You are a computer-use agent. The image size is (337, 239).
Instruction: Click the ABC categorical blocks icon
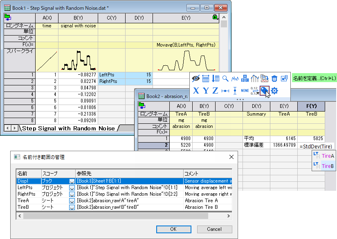point(245,78)
